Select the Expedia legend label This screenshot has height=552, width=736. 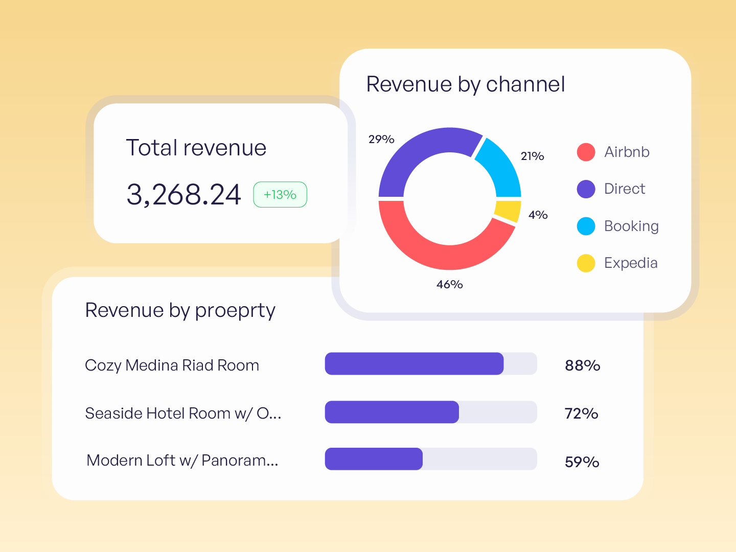[631, 263]
